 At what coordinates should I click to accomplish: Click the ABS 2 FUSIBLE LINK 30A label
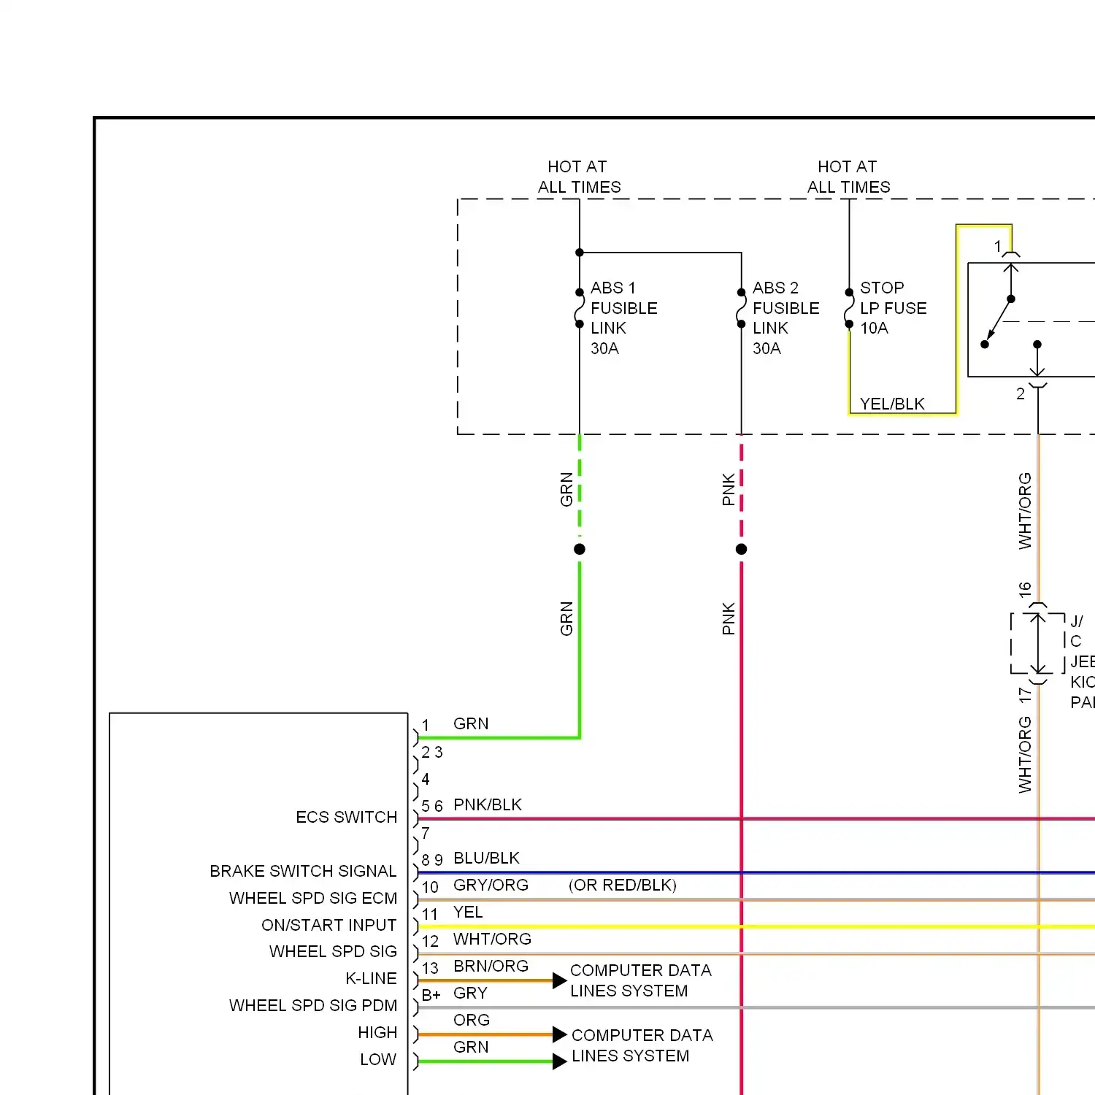click(x=786, y=318)
